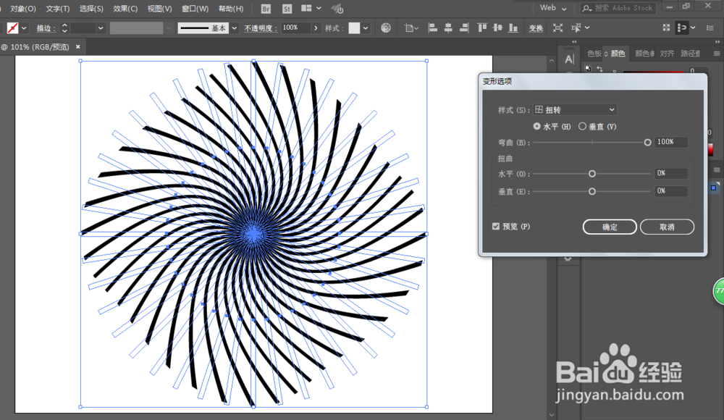Screen dimensions: 724x420
Task: Click the 弯曲 (B) slider handle
Action: [647, 143]
